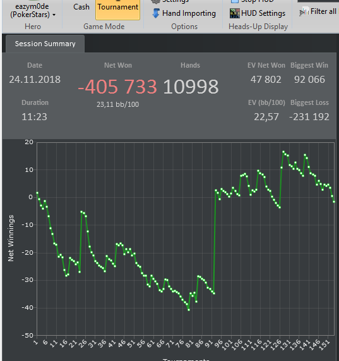Click the first data point of graph
This screenshot has height=361, width=339.
(x=37, y=193)
